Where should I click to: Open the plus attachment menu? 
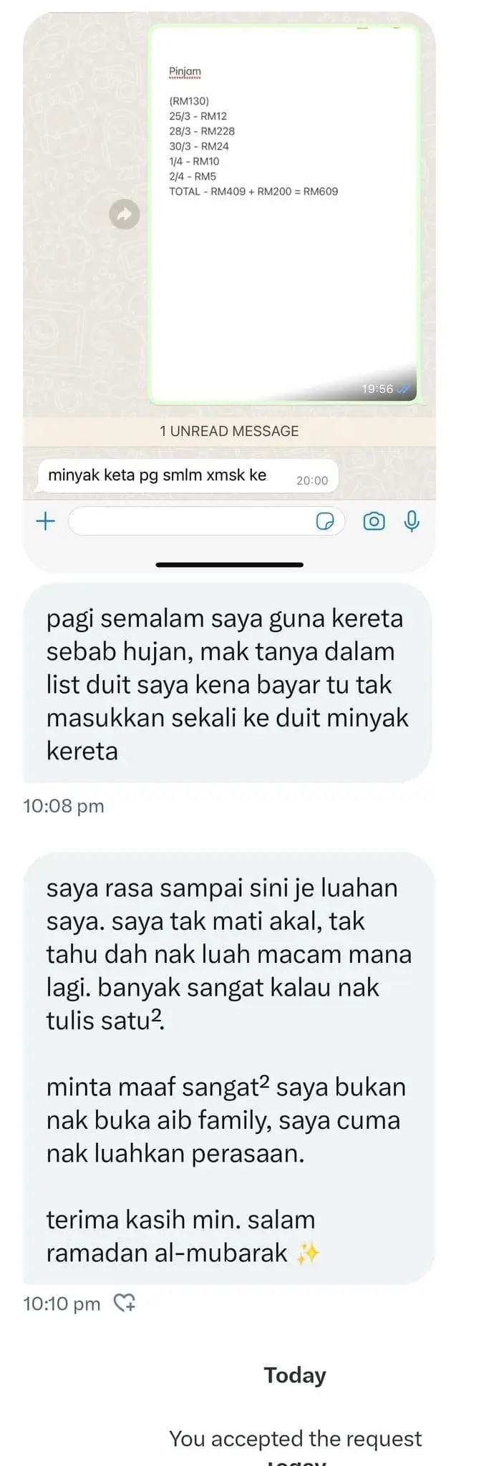45,521
